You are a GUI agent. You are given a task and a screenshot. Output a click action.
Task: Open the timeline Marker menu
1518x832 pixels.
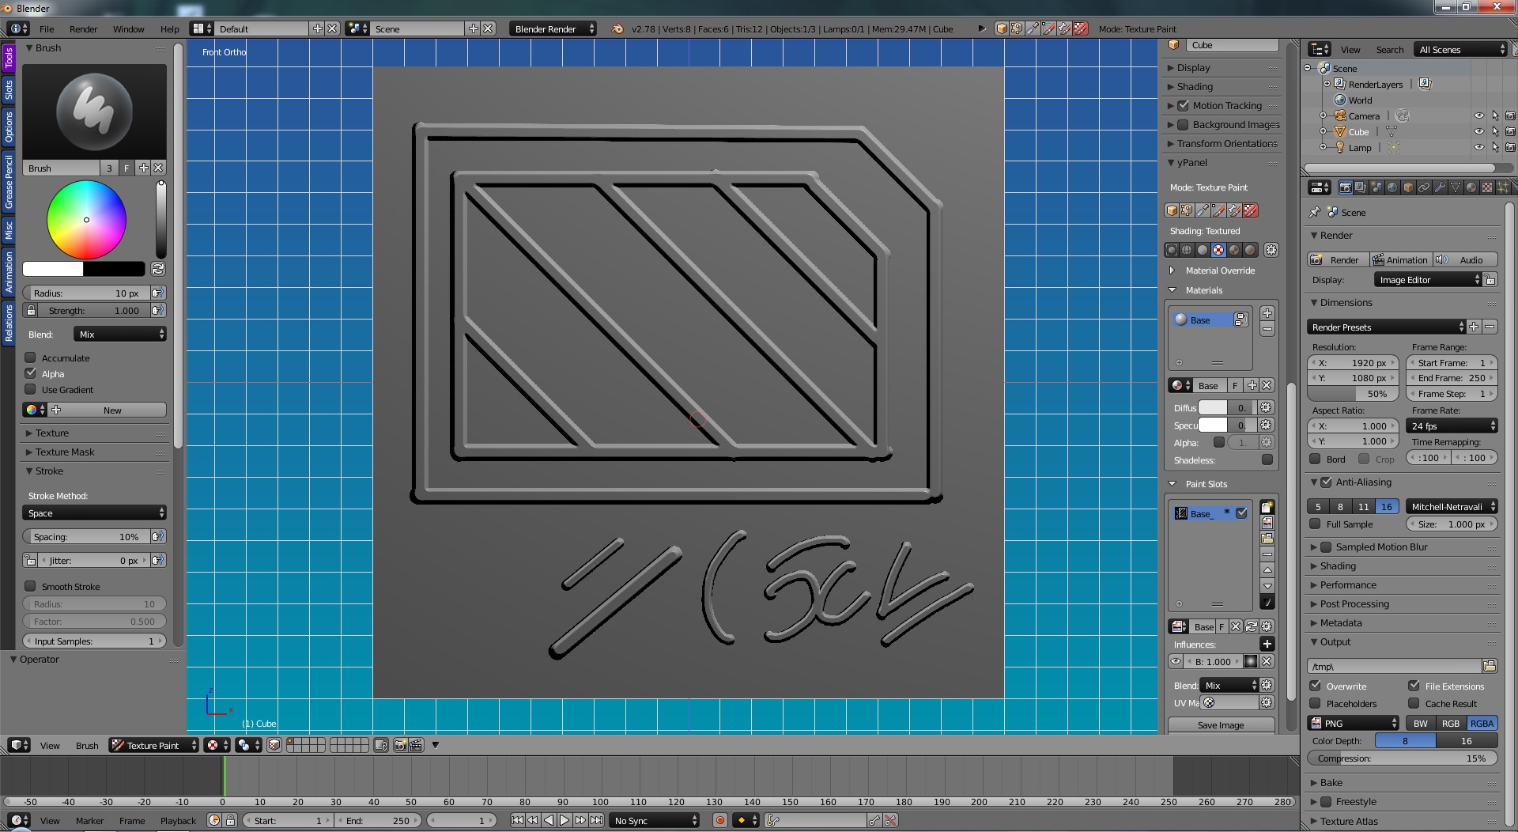89,820
